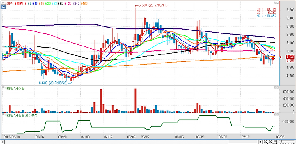296x144 pixels.
Task: Zoom out the chart with the minus magnifier
Action: tap(266, 142)
